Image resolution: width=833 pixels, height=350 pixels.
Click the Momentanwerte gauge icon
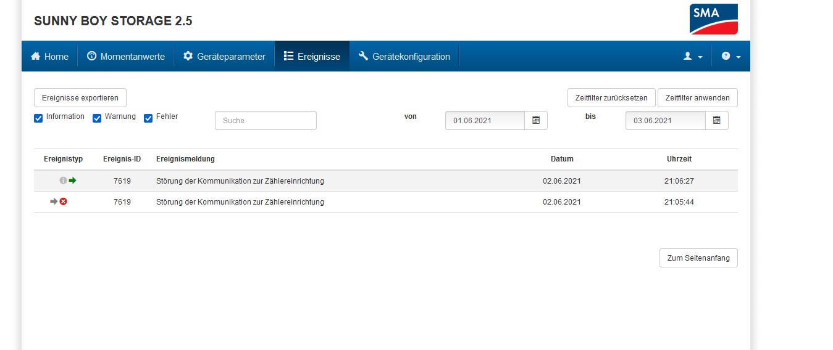tap(92, 56)
